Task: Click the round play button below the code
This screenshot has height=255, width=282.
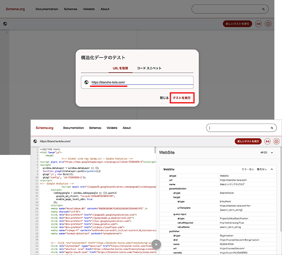Action: [156, 244]
